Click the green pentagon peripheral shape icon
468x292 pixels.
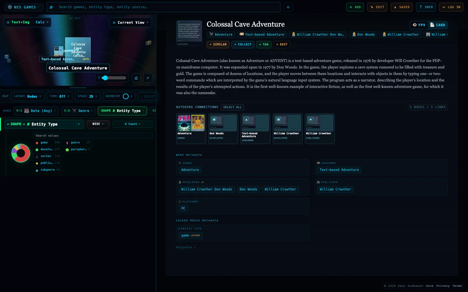(x=67, y=150)
